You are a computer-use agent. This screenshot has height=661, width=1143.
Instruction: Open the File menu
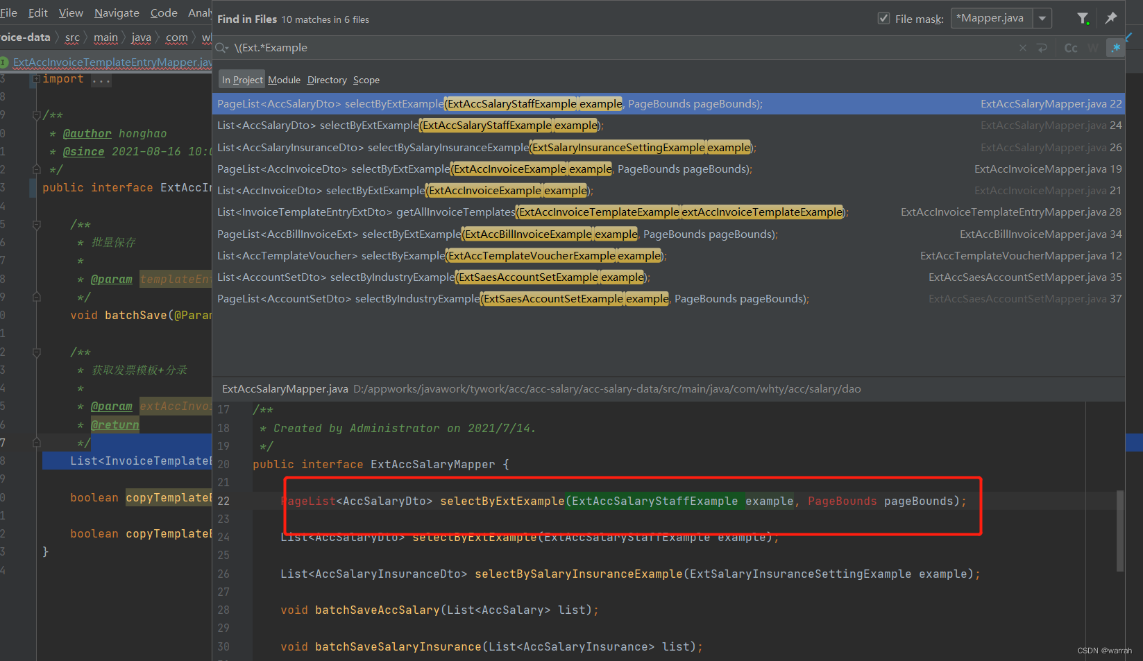[9, 12]
